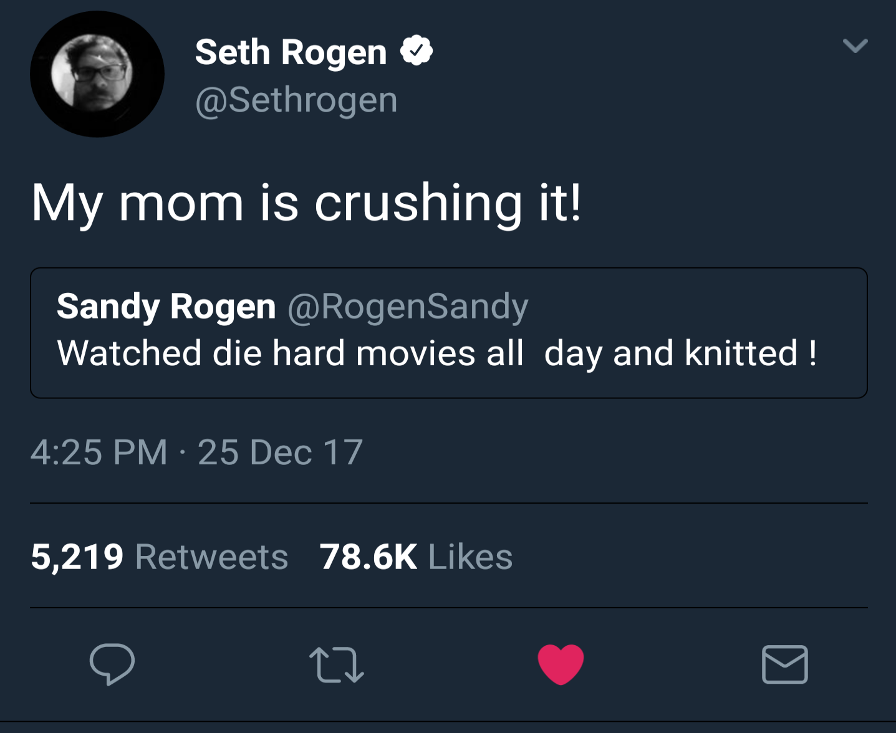The height and width of the screenshot is (733, 896).
Task: Click the 25 Dec 17 date
Action: click(280, 452)
